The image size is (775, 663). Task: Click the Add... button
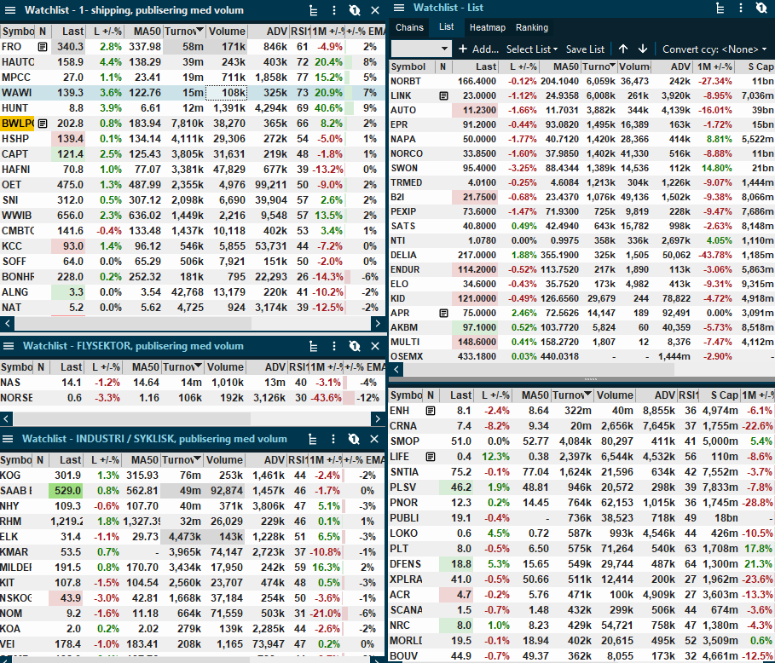pos(478,49)
